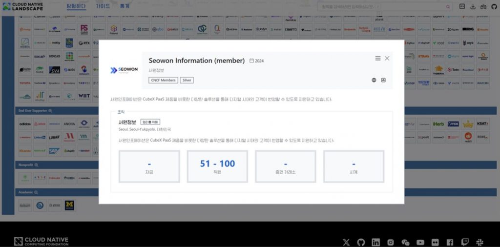Open the RAFT logo tile

point(291,29)
